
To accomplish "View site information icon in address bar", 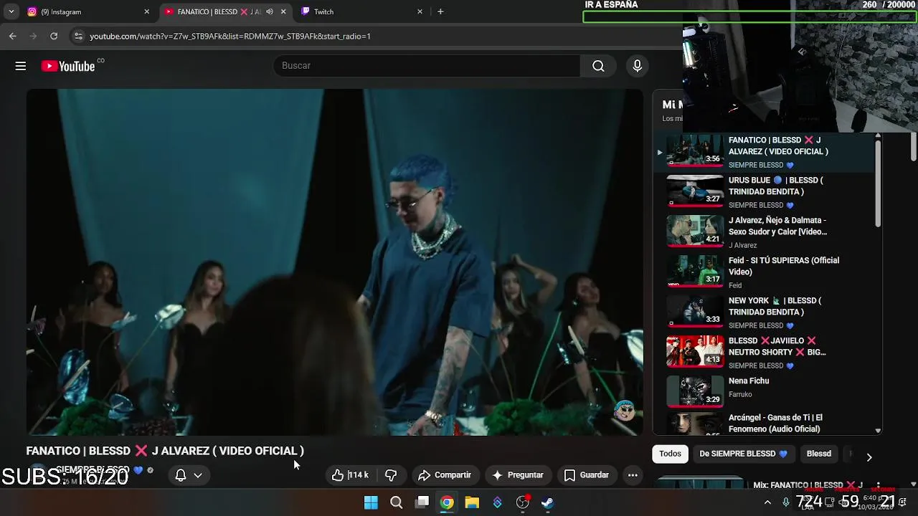I will click(78, 36).
